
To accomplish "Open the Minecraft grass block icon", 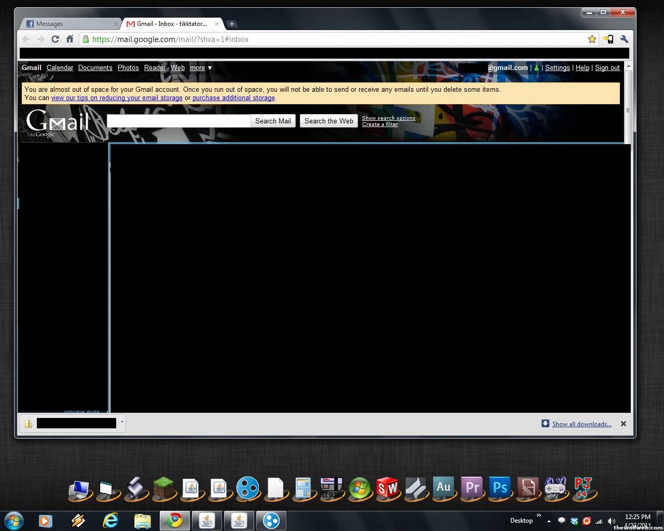I will pos(163,488).
